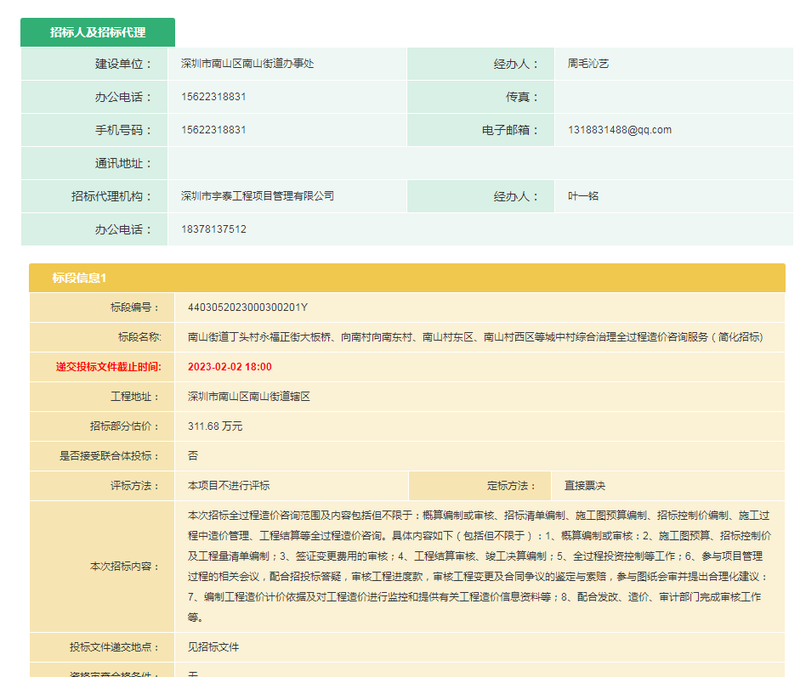This screenshot has width=806, height=677.
Task: Click the 标段名称 project title text
Action: 475,337
